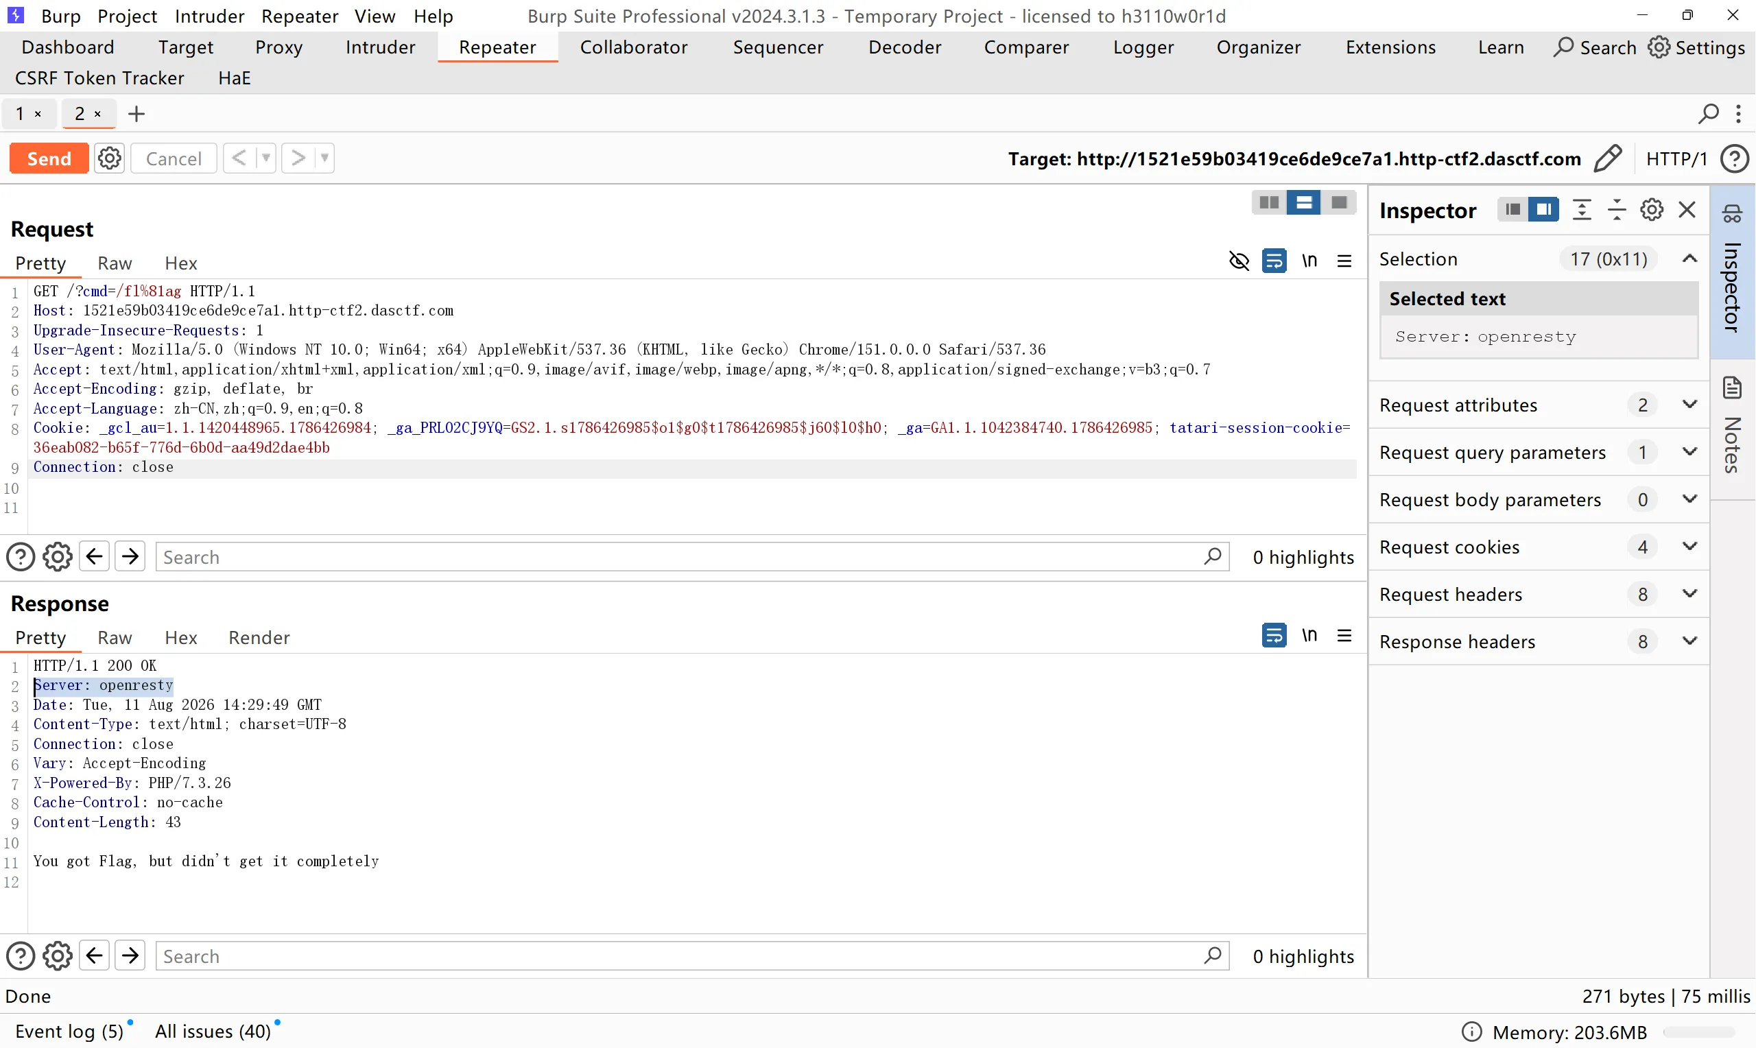1756x1048 pixels.
Task: Toggle request line wrap button
Action: pyautogui.click(x=1274, y=261)
